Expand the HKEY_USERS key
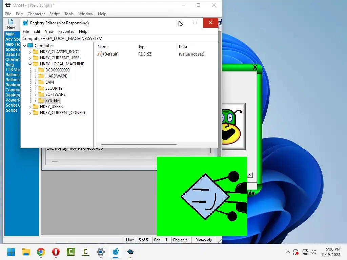The height and width of the screenshot is (260, 347). [x=30, y=107]
